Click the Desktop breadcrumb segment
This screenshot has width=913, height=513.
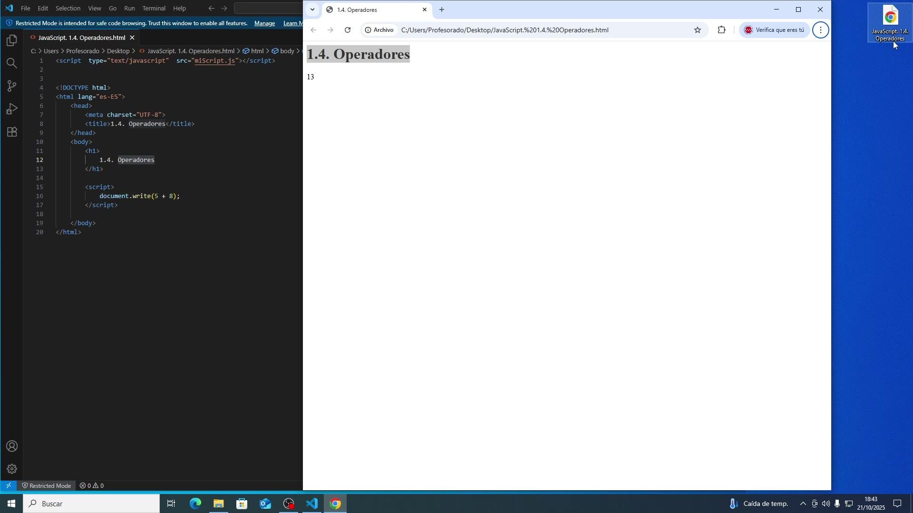click(118, 51)
